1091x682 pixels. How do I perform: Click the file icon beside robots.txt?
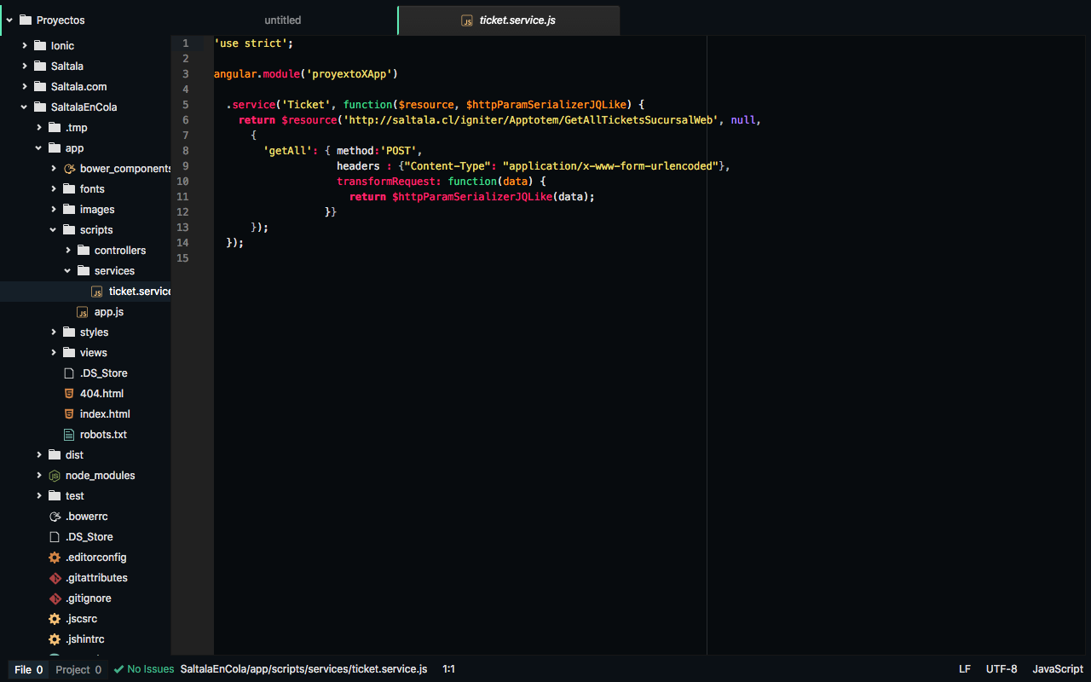tap(69, 434)
